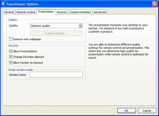The height and width of the screenshot is (116, 159).
Task: Switch to the General tab
Action: [x=9, y=12]
